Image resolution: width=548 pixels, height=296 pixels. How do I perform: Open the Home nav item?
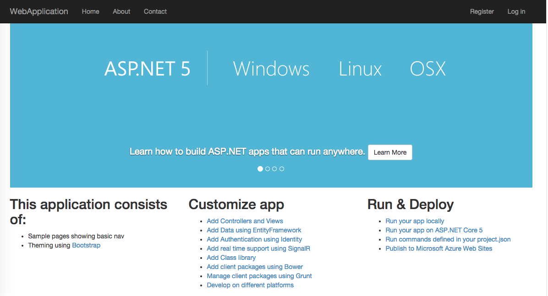point(90,11)
